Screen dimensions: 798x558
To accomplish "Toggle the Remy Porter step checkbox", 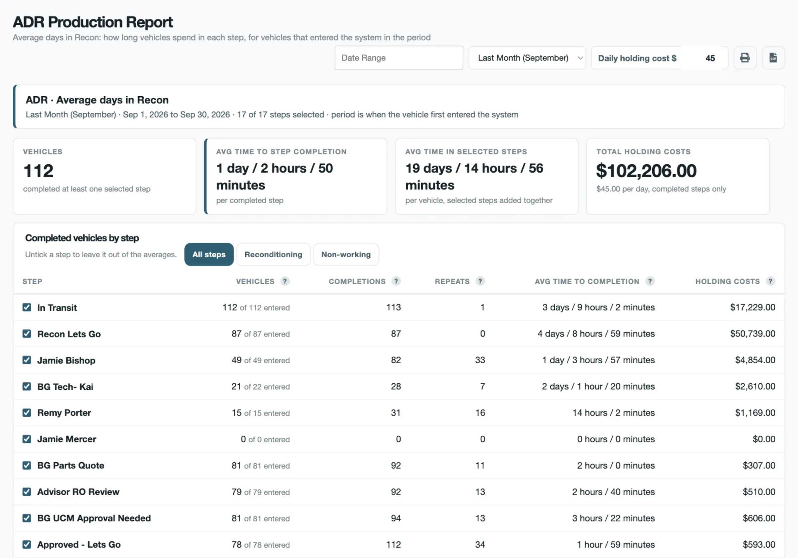I will point(27,413).
